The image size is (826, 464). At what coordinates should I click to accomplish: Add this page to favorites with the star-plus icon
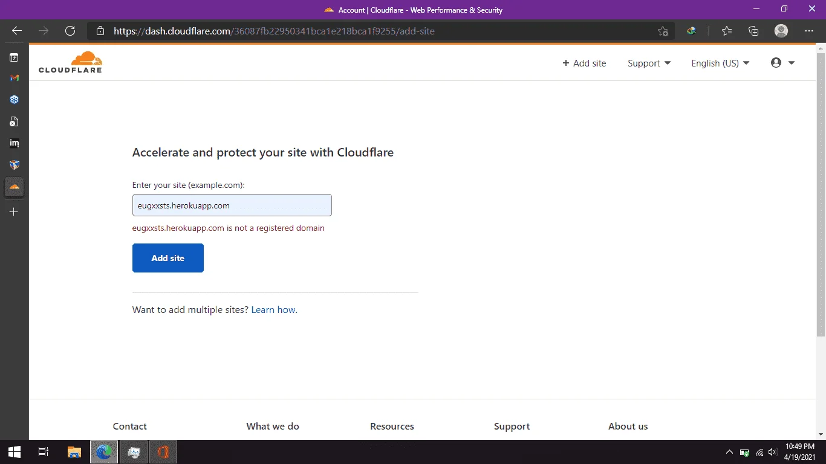coord(663,31)
